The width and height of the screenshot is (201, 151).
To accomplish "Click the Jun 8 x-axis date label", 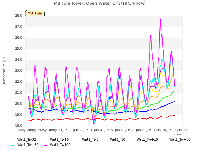I will pyautogui.click(x=140, y=130).
